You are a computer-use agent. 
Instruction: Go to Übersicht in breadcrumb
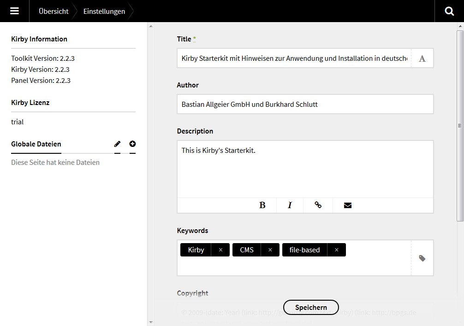pyautogui.click(x=54, y=11)
